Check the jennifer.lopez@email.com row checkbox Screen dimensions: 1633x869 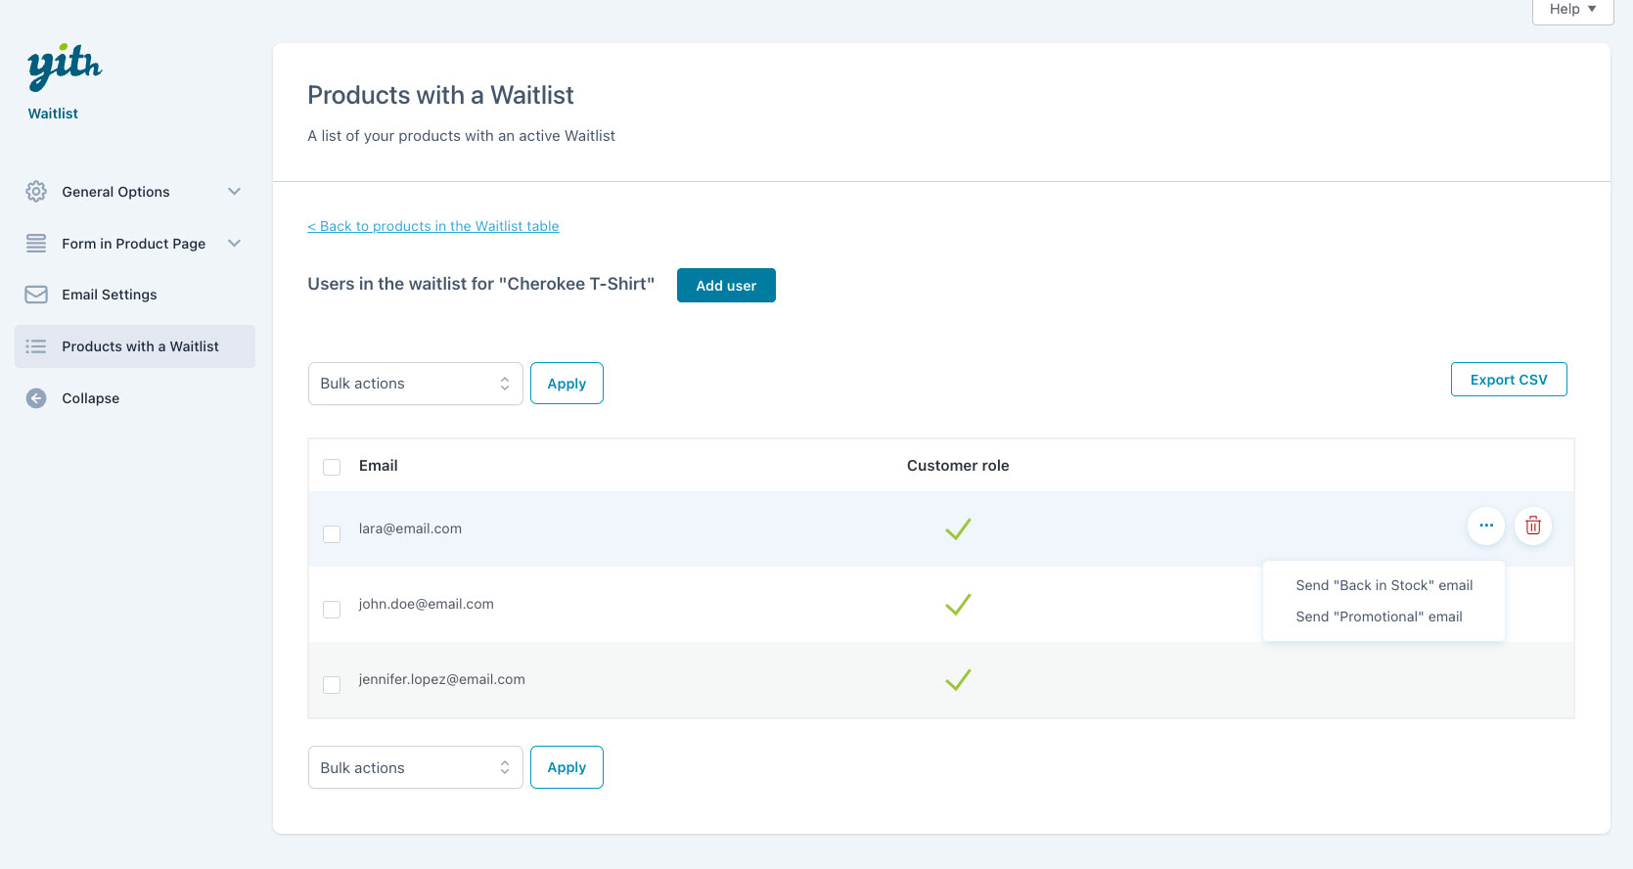tap(332, 684)
